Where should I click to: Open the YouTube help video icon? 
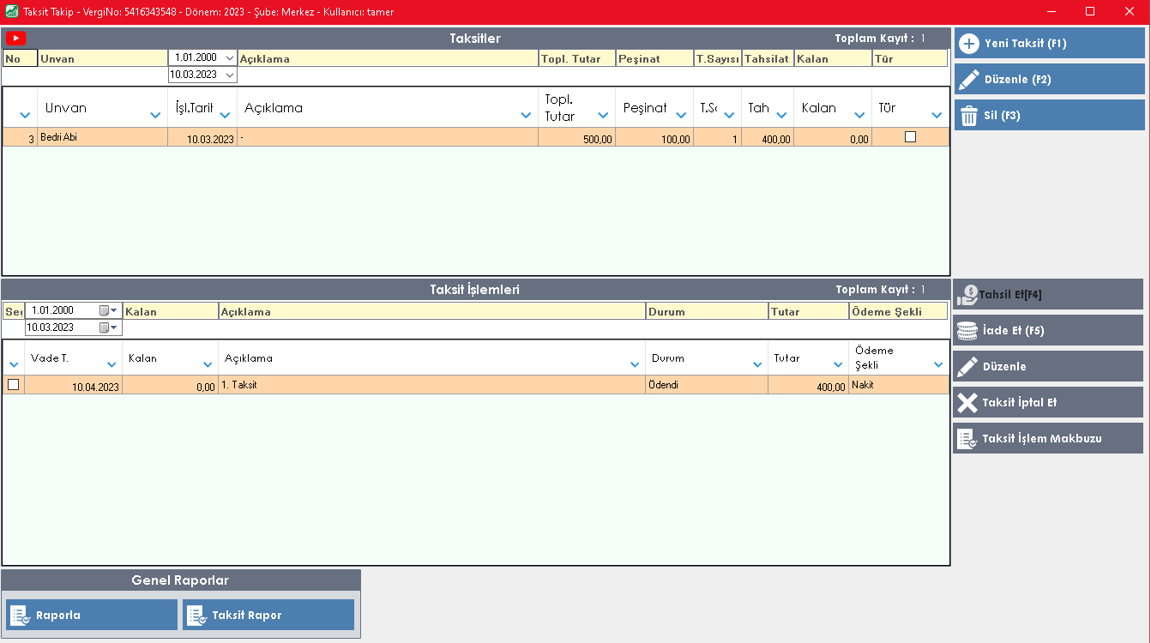15,38
